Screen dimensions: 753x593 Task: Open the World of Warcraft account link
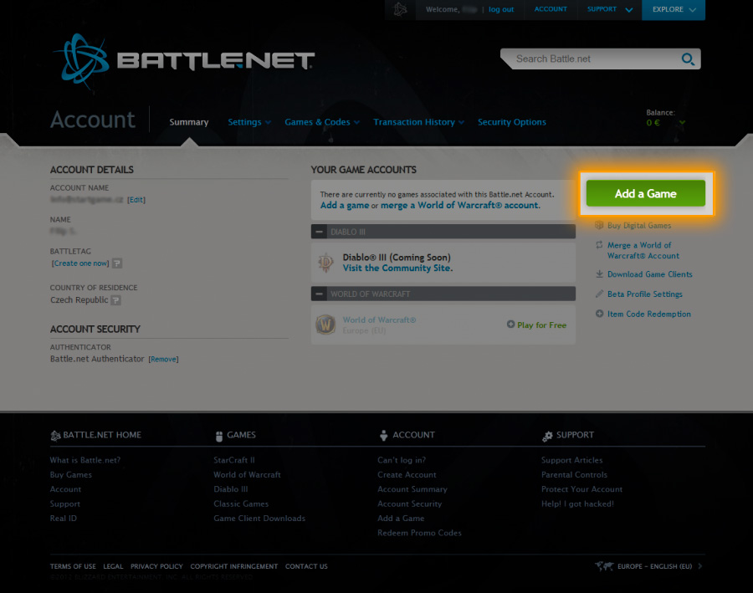379,320
